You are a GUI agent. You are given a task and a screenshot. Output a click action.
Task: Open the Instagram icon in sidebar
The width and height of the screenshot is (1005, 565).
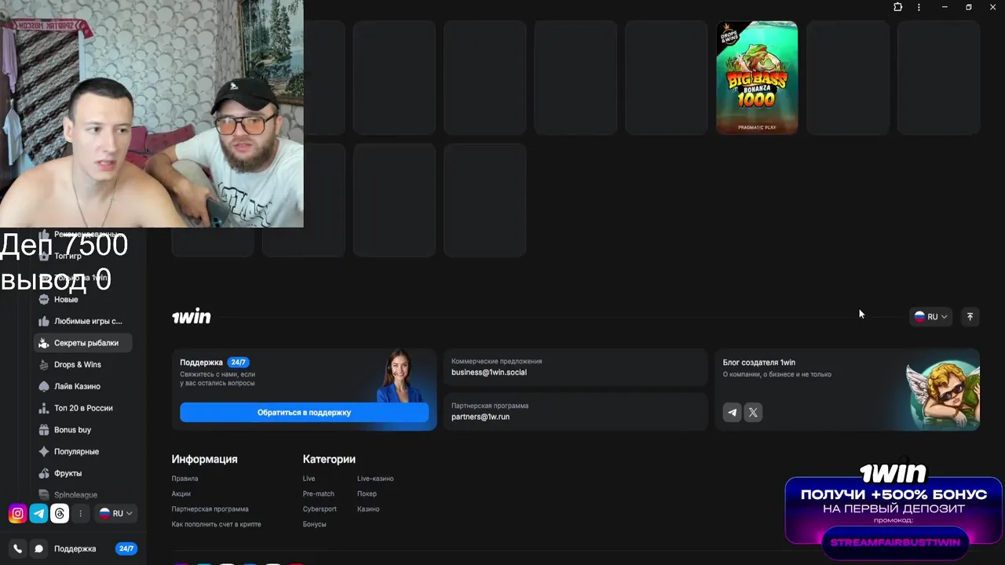click(x=17, y=513)
